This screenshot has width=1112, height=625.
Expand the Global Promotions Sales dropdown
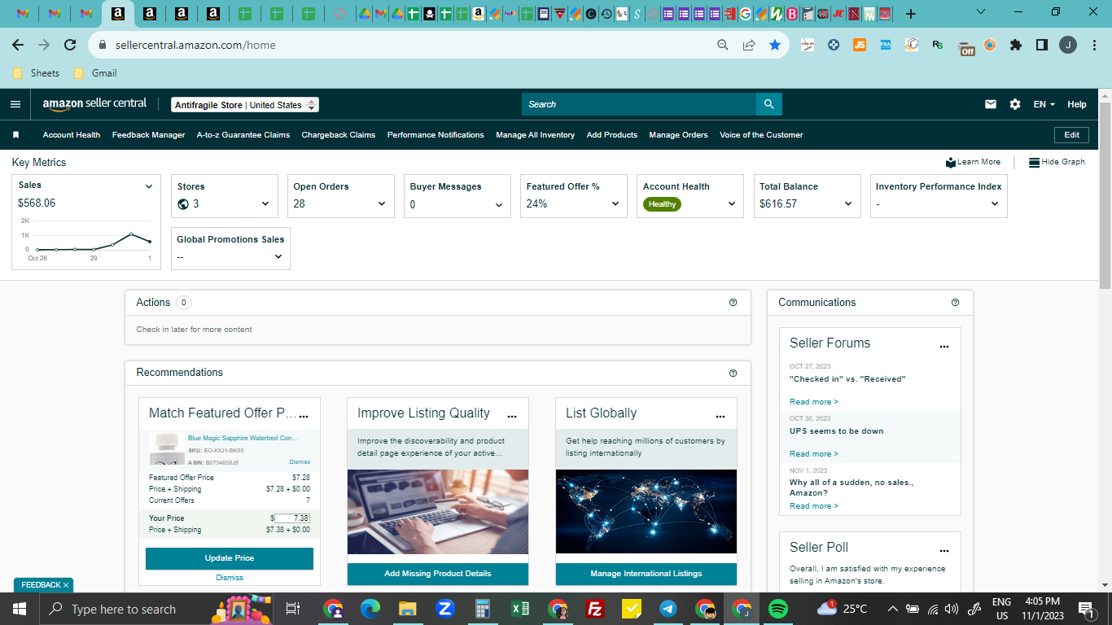(278, 257)
